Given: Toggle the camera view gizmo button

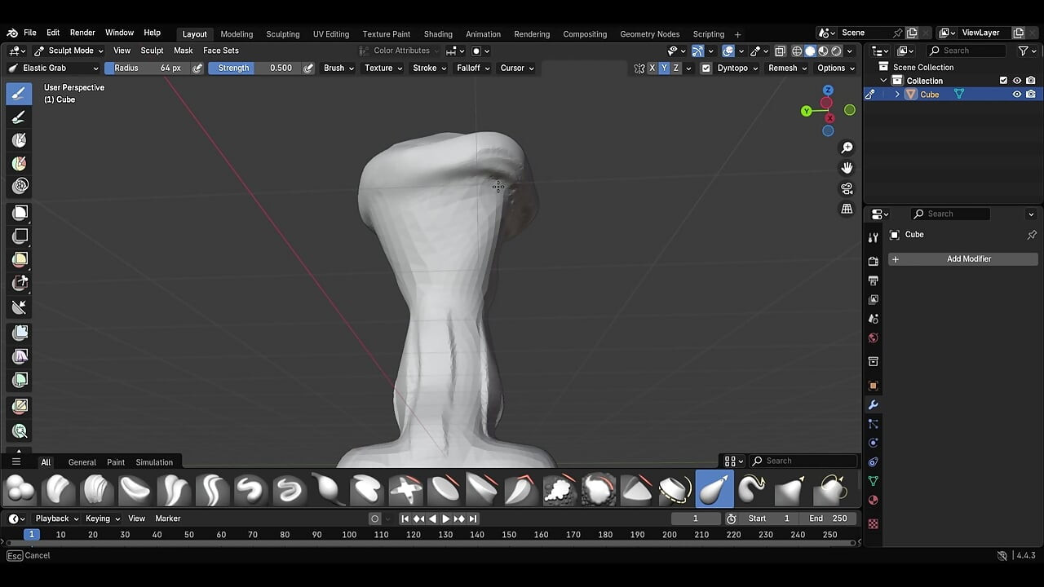Looking at the screenshot, I should click(x=847, y=188).
